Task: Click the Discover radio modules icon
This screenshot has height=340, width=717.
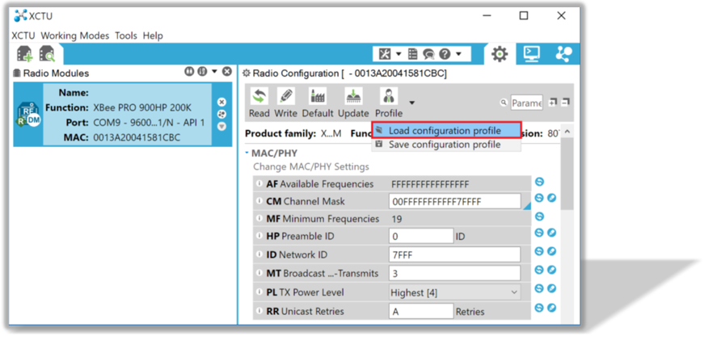Action: click(47, 54)
